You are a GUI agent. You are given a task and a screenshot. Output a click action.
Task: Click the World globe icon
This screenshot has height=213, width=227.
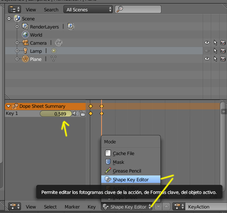[25, 35]
